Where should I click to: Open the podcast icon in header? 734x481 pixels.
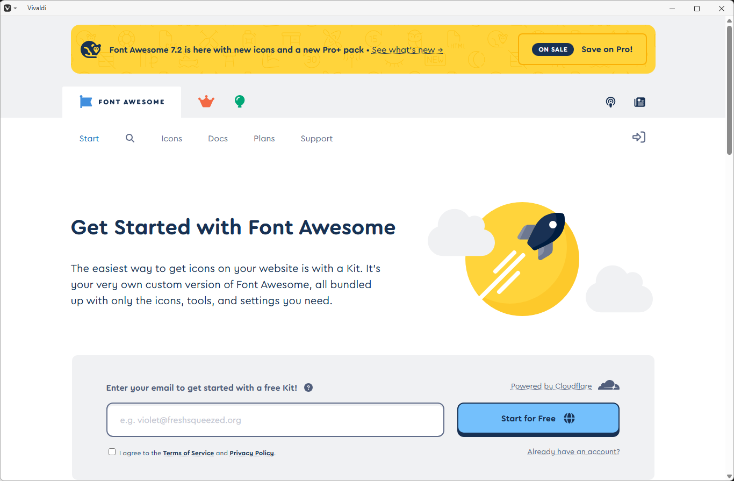point(610,102)
